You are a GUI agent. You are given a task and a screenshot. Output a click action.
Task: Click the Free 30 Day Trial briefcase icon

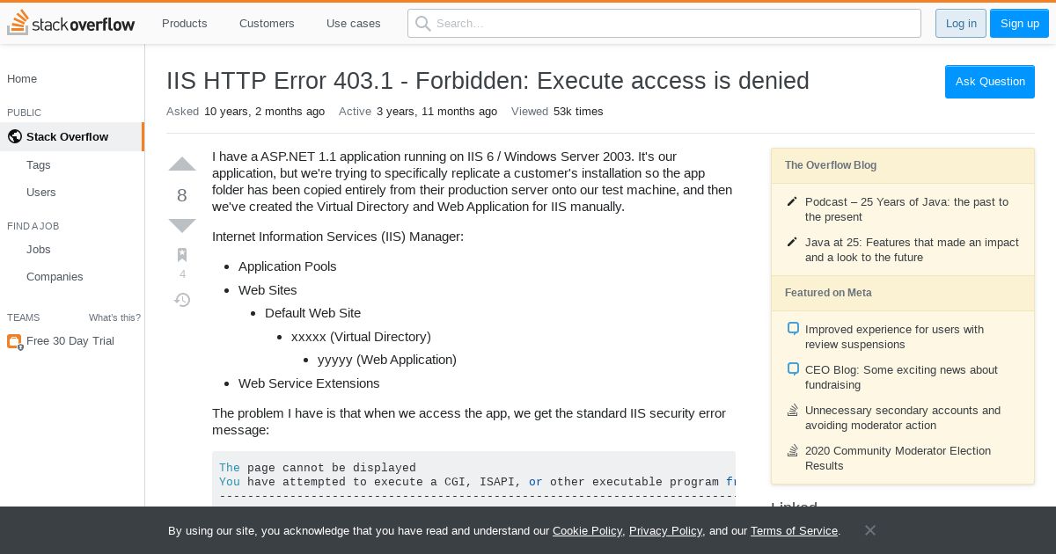tap(14, 341)
